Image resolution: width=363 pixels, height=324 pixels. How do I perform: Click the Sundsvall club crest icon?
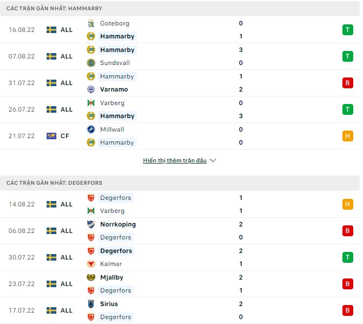[x=90, y=63]
